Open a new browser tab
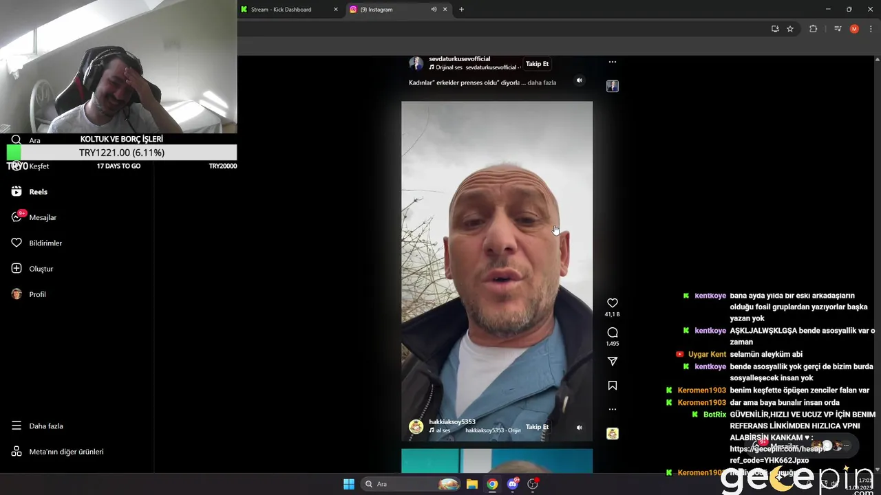881x495 pixels. tap(461, 10)
